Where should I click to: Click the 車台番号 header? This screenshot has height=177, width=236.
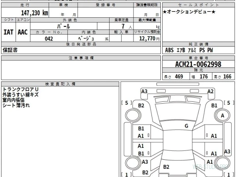[198, 58]
